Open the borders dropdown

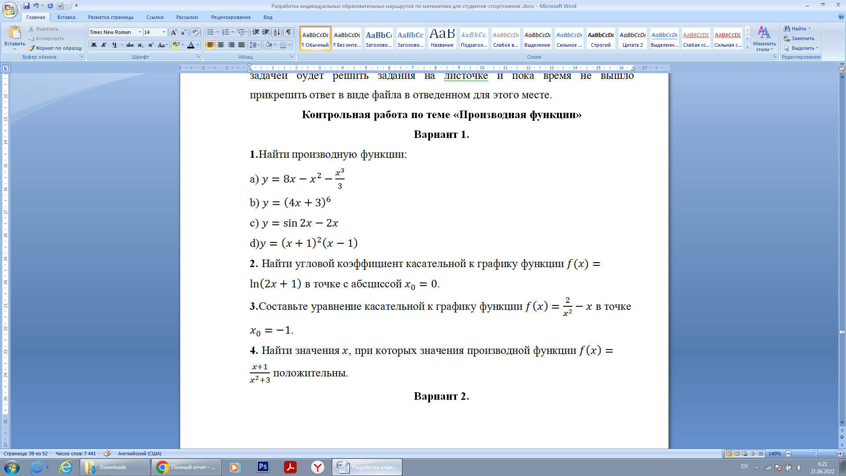[x=289, y=45]
